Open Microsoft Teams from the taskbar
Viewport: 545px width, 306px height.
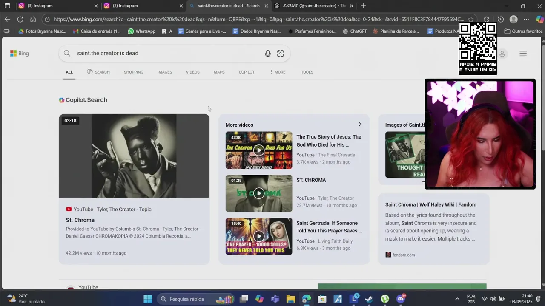point(275,299)
